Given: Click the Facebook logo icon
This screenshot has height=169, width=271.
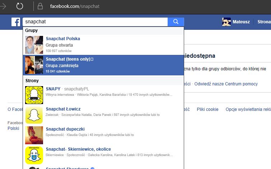Looking at the screenshot, I should click(16, 22).
